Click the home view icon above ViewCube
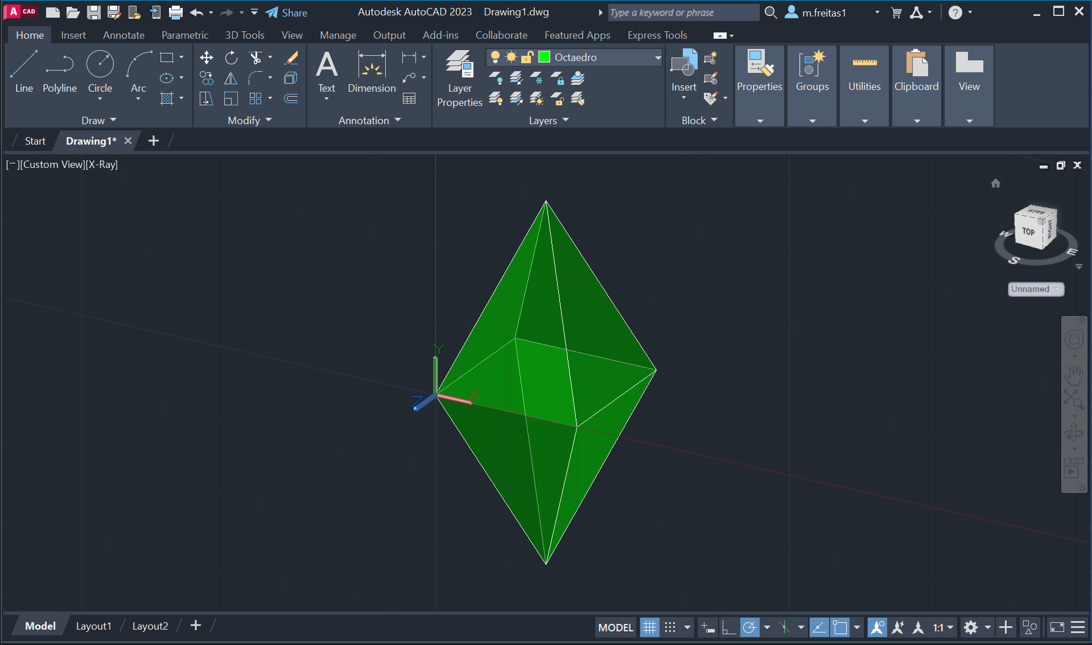Screen dimensions: 1092x645 (x=995, y=183)
